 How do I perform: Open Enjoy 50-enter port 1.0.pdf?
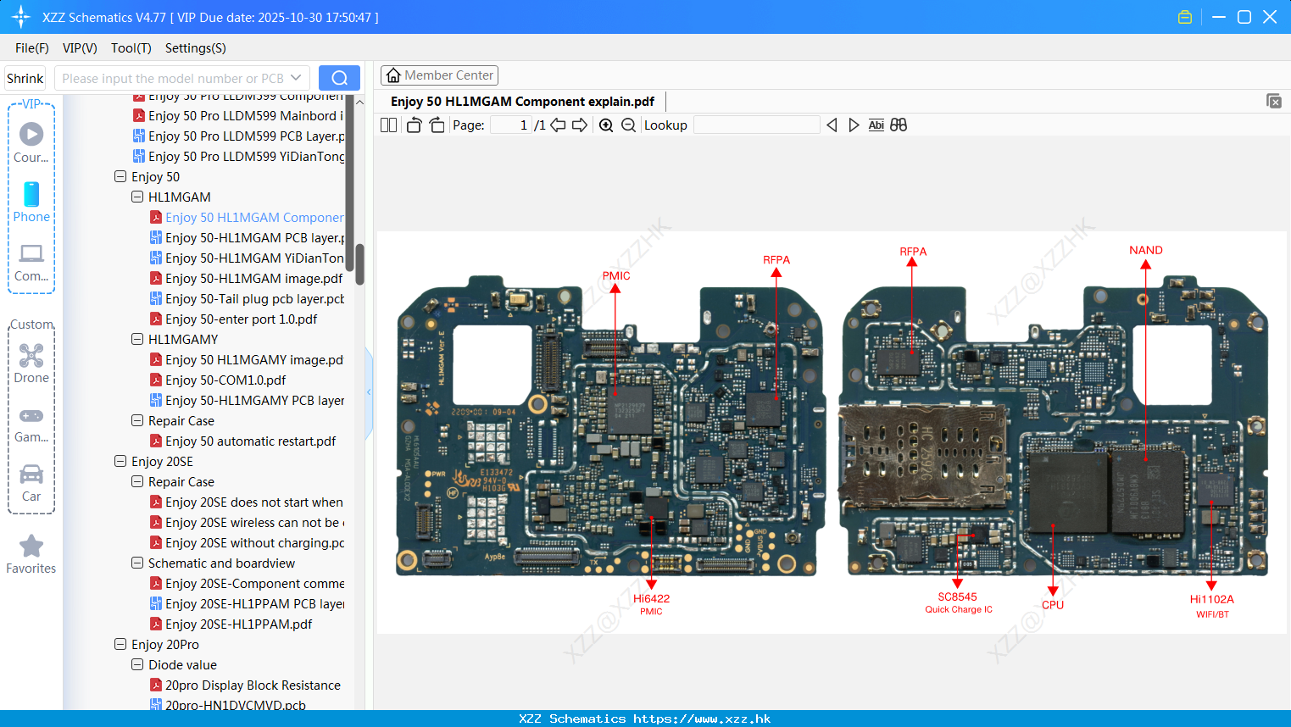[x=234, y=319]
